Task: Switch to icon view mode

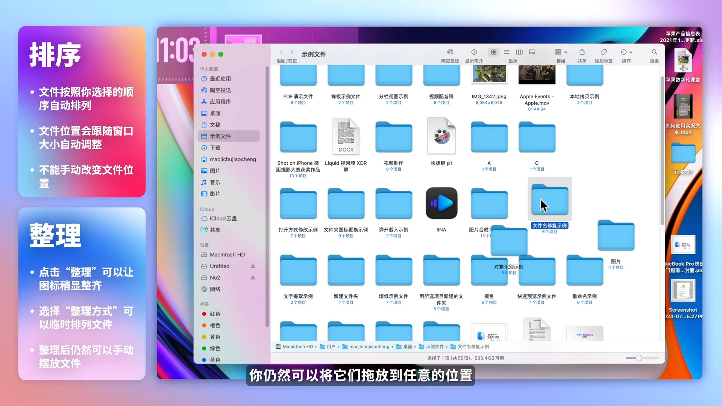Action: (x=494, y=52)
